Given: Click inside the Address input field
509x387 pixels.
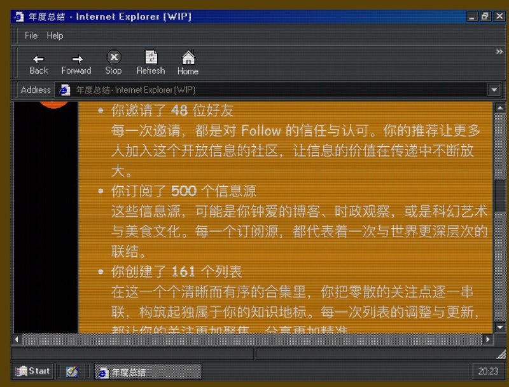Looking at the screenshot, I should [254, 90].
